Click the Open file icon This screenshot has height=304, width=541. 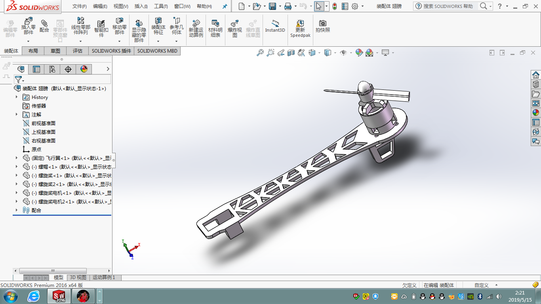point(257,6)
